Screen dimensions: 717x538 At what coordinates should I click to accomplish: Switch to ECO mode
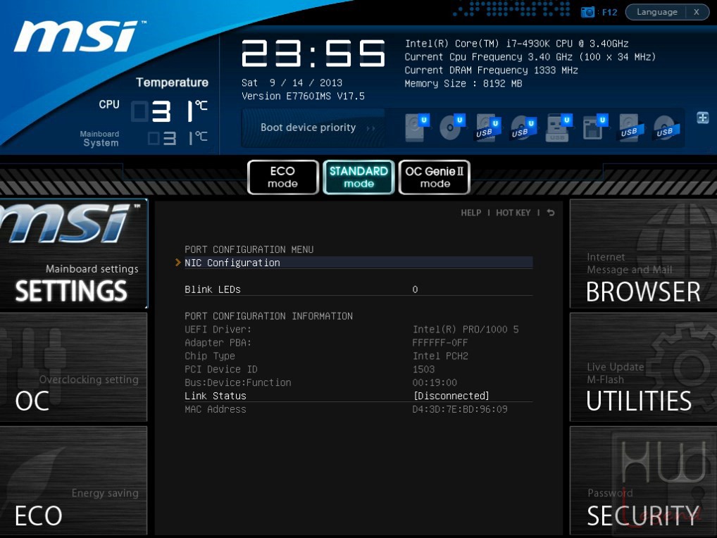coord(282,177)
